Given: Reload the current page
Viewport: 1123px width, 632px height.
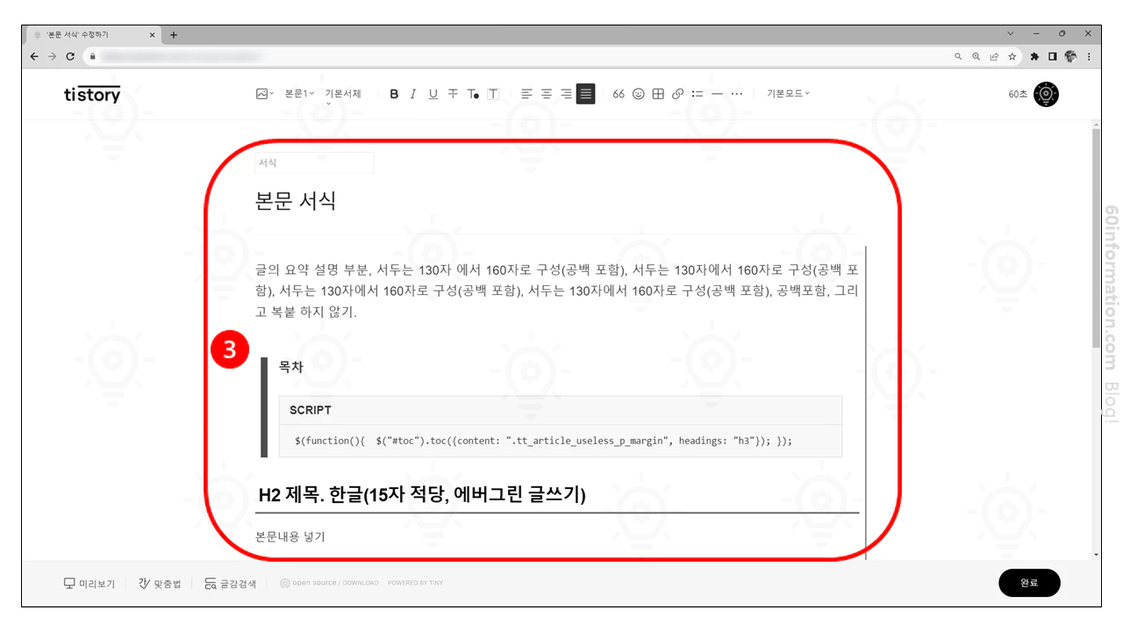Looking at the screenshot, I should tap(70, 56).
